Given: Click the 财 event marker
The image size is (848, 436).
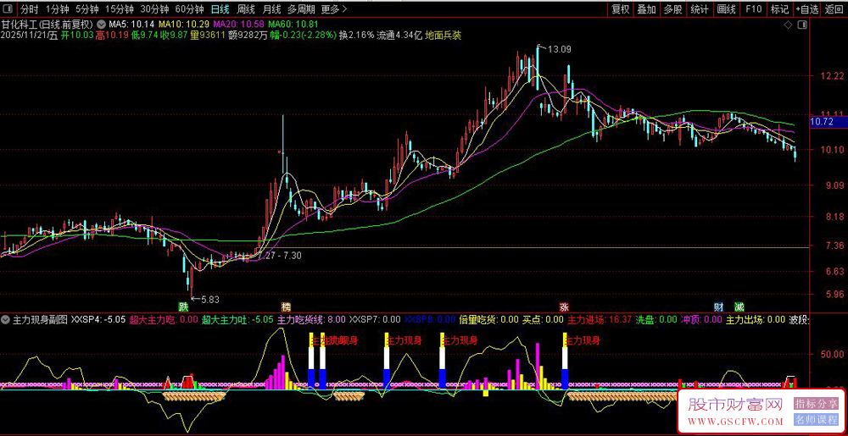Looking at the screenshot, I should (717, 306).
